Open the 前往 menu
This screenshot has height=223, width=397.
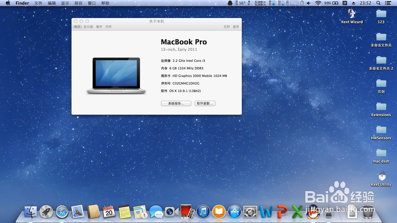(79, 3)
